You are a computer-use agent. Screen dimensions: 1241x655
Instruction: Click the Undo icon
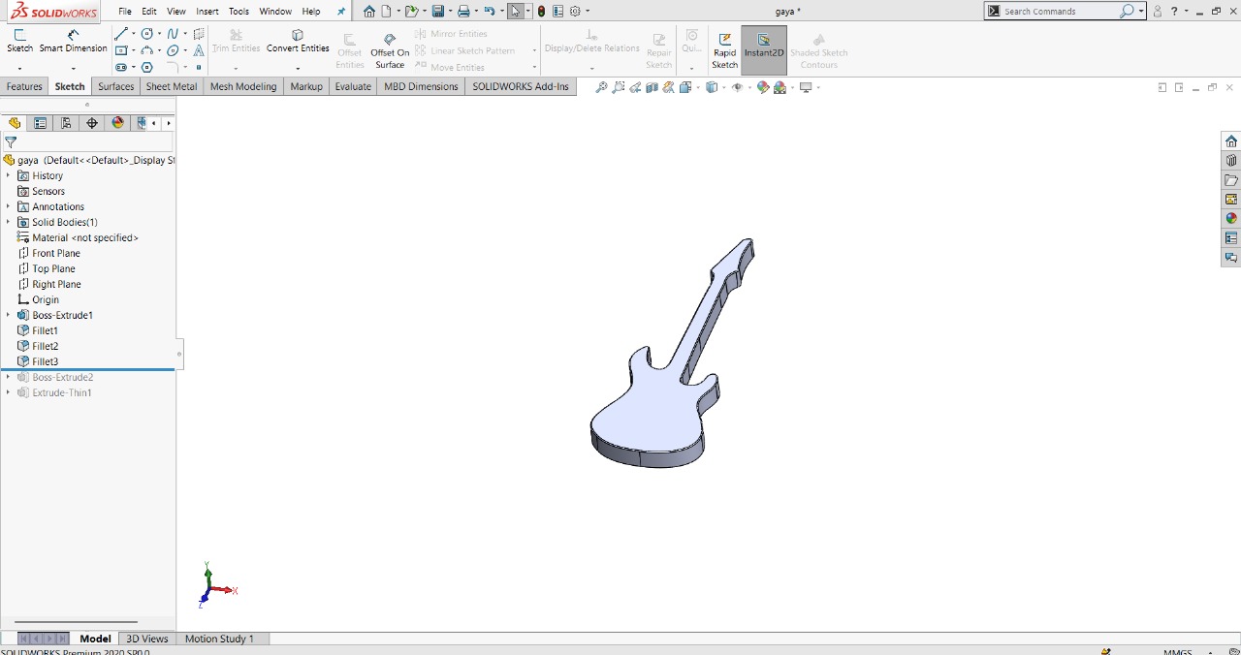(x=490, y=12)
